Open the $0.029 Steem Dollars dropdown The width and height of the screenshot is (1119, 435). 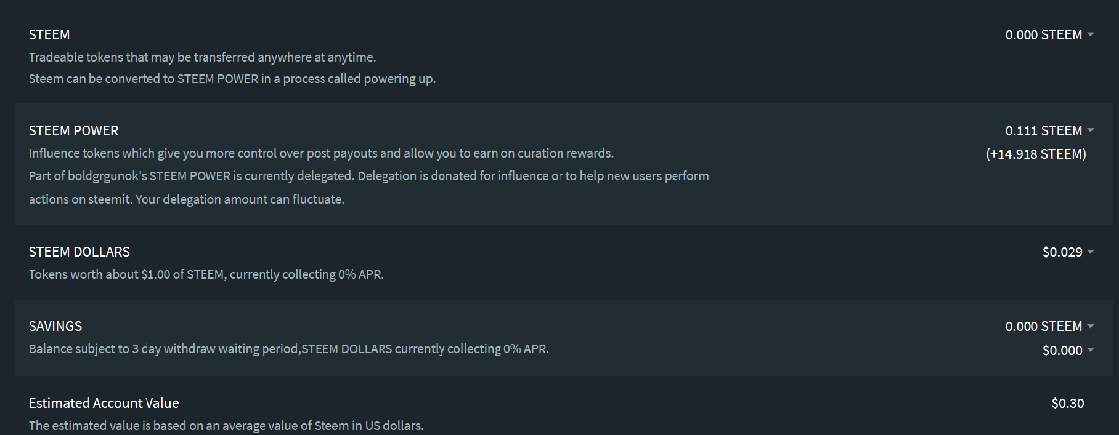(1067, 252)
